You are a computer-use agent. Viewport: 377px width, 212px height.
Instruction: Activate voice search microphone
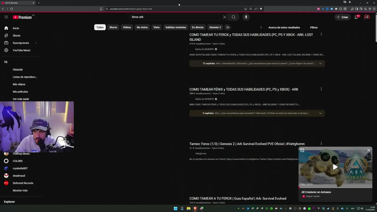click(246, 17)
